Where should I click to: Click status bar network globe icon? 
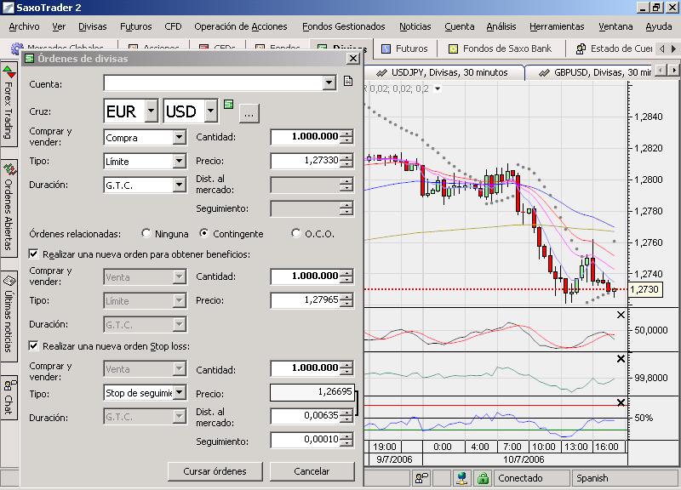point(461,478)
